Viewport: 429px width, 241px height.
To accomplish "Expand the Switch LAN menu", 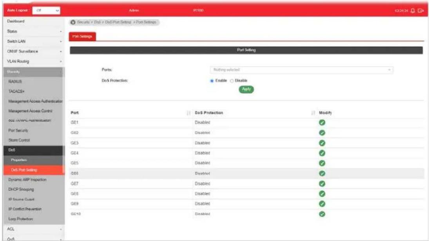I will 34,41.
